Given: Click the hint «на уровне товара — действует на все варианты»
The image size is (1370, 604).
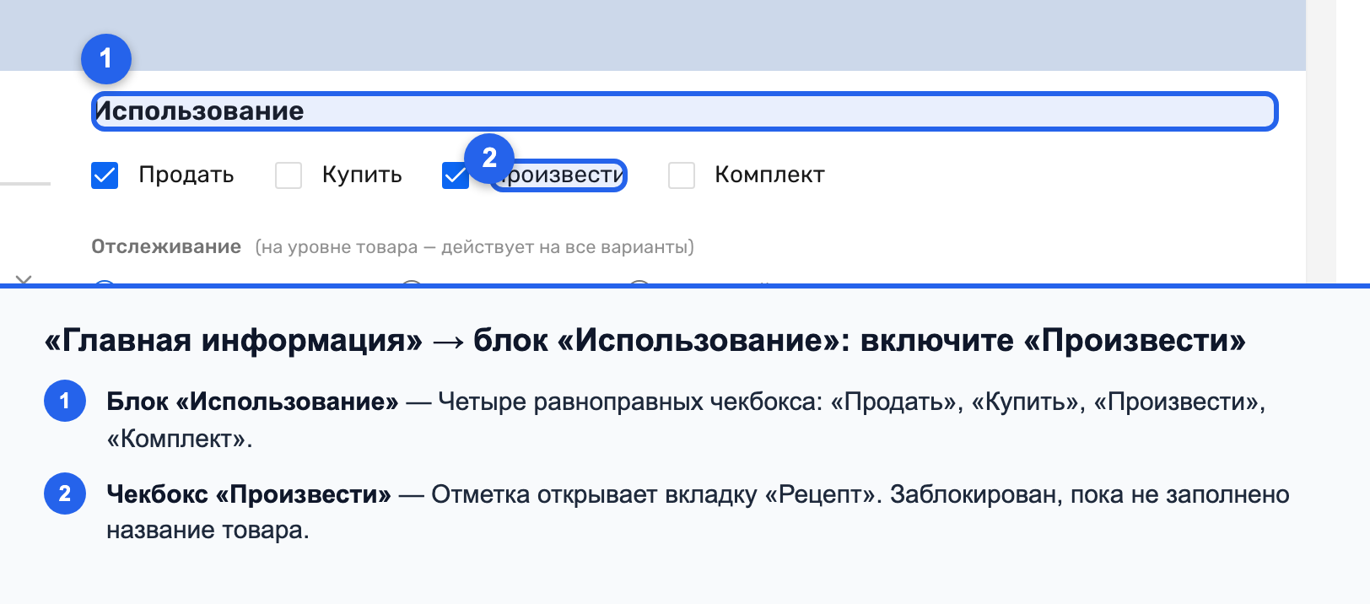Looking at the screenshot, I should 475,247.
